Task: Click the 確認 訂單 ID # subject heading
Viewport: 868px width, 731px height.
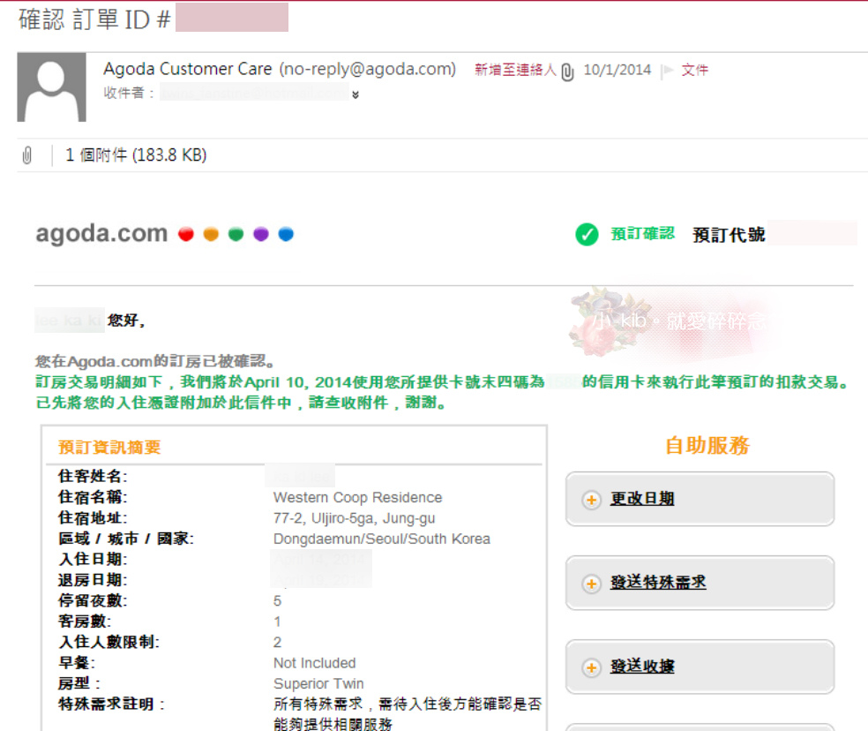Action: 94,19
